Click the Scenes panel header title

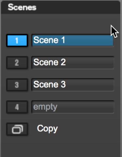click(22, 7)
